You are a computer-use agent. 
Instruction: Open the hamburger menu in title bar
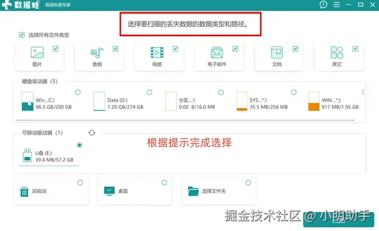point(336,4)
